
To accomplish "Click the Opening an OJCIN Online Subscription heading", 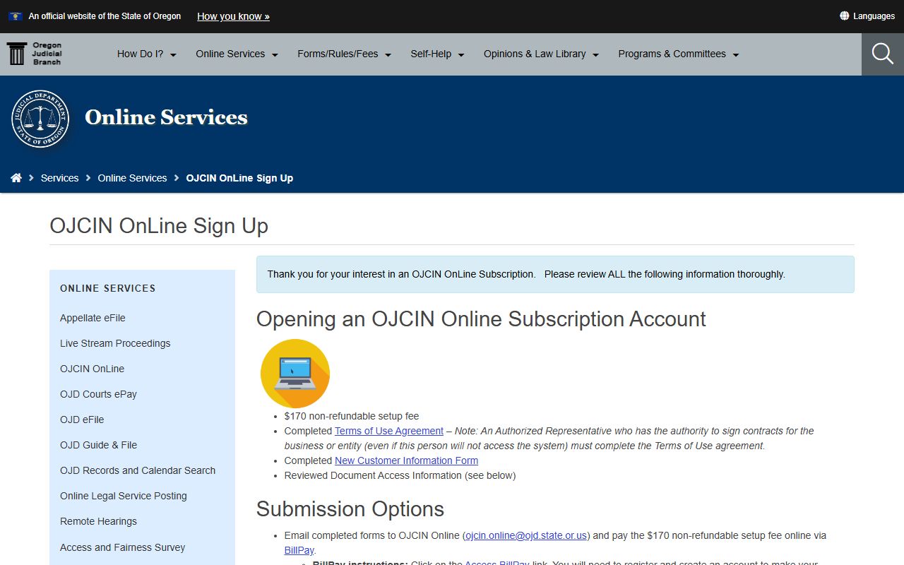I will tap(481, 319).
